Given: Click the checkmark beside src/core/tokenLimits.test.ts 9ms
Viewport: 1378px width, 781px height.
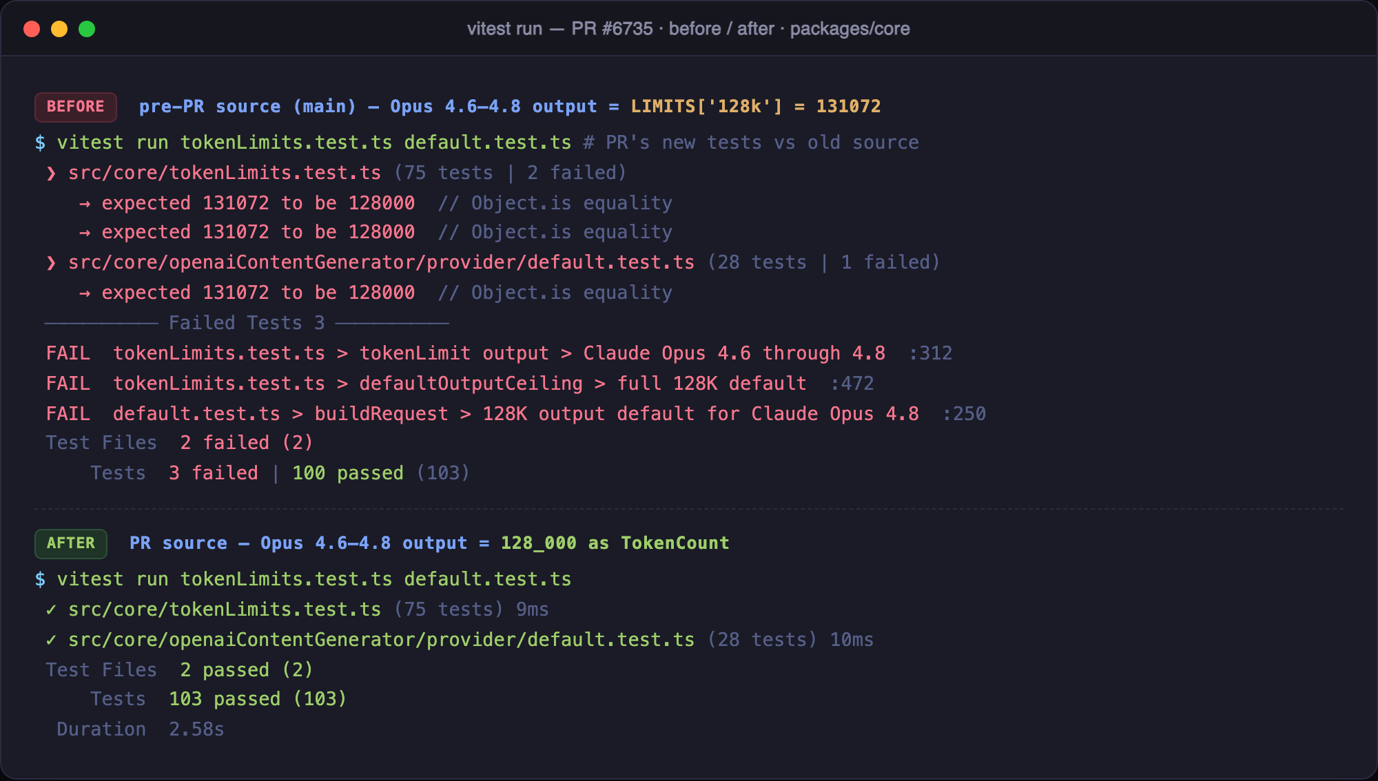Looking at the screenshot, I should (x=51, y=610).
